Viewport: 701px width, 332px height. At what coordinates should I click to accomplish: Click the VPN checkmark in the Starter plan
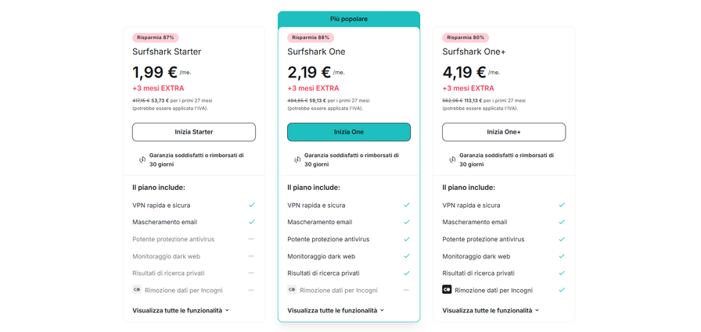[x=251, y=205]
